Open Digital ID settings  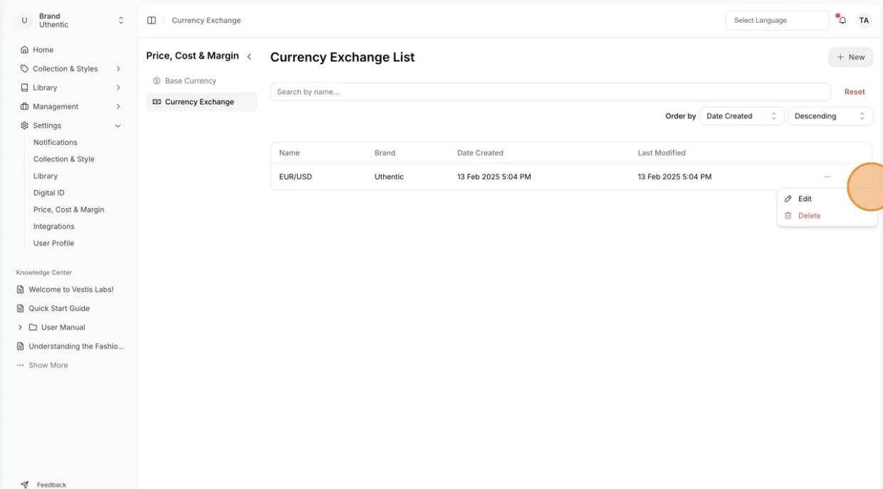pyautogui.click(x=49, y=193)
